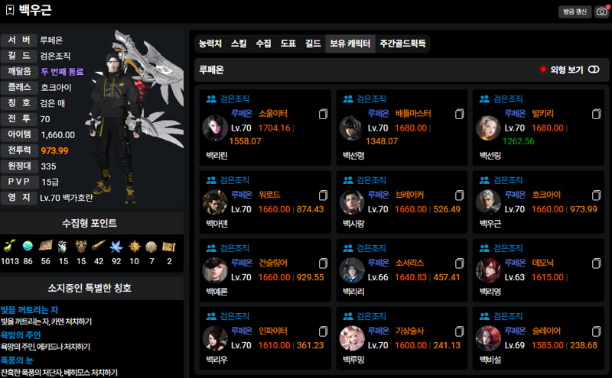Click the bookmark icon beside 백우근
The width and height of the screenshot is (612, 378).
tap(10, 10)
